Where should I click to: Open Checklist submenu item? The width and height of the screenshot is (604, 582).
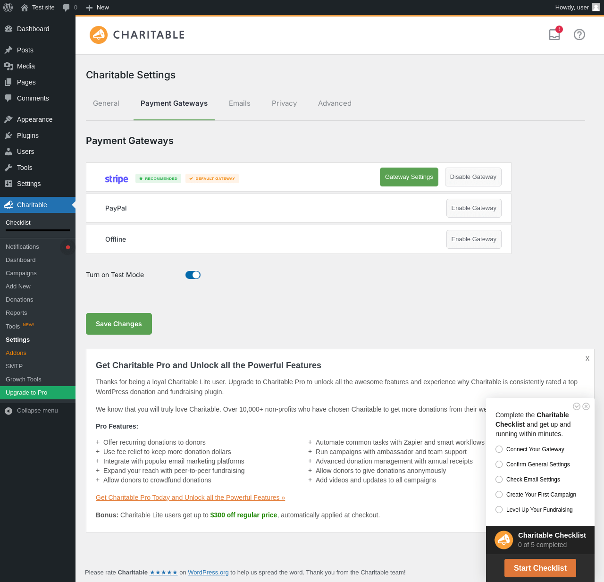coord(18,223)
